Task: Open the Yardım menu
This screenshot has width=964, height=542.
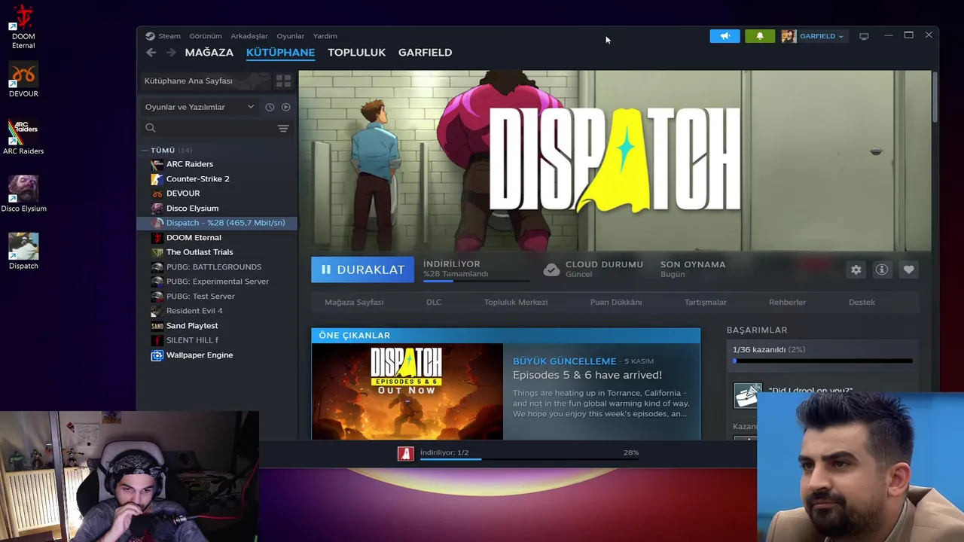Action: click(325, 36)
